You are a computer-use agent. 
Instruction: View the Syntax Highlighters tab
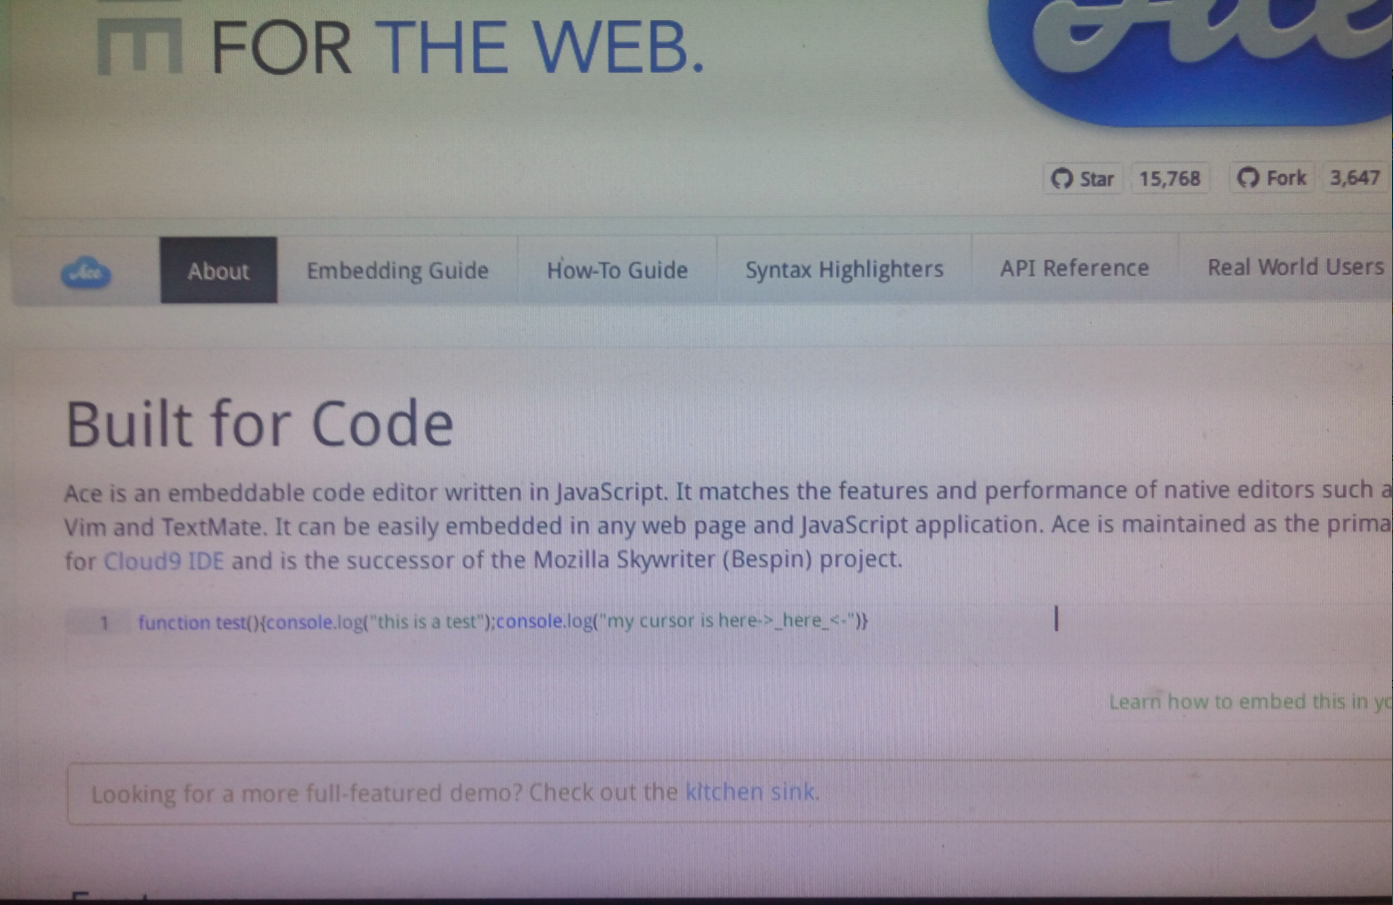pos(843,268)
